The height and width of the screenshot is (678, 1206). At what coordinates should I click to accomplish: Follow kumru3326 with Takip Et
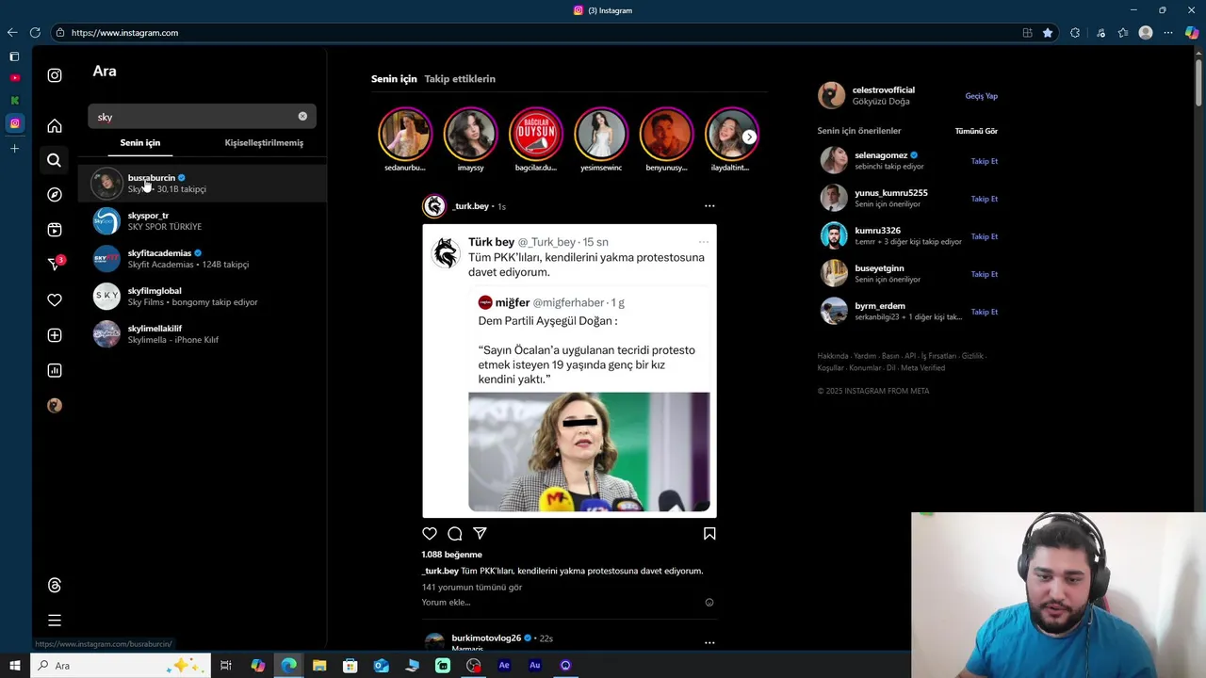click(985, 236)
